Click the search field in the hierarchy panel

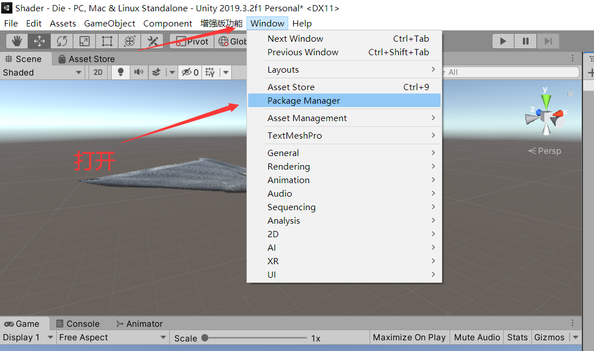(511, 72)
